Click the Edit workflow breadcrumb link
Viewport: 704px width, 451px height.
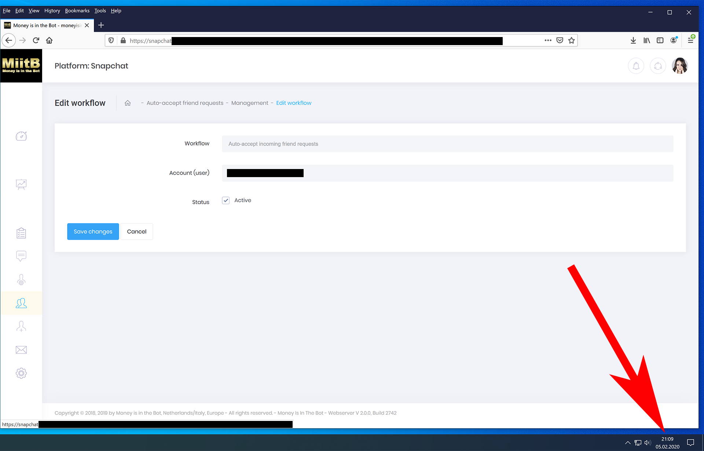pos(294,103)
